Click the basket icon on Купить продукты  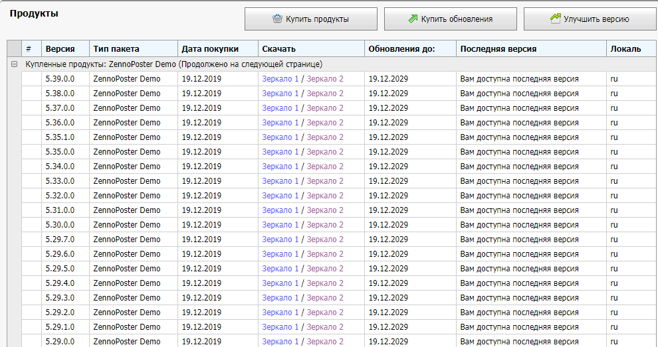click(x=277, y=19)
